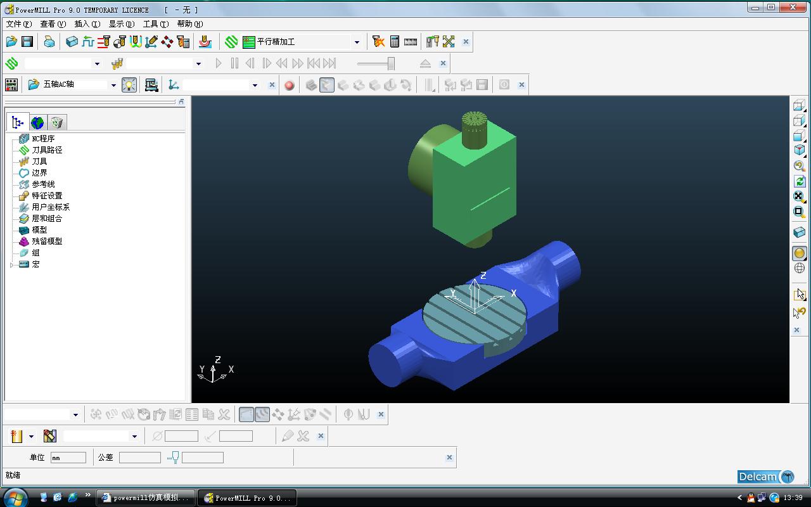Switch to powermill仿真模拟 taskbar window
Screen dimensions: 811x507
coord(146,498)
